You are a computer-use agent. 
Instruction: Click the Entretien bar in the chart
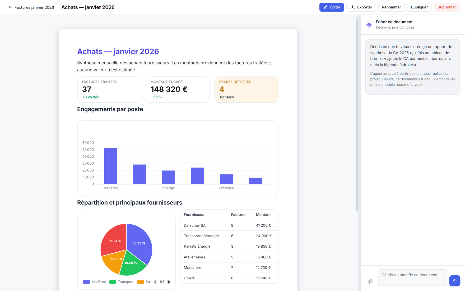click(226, 179)
